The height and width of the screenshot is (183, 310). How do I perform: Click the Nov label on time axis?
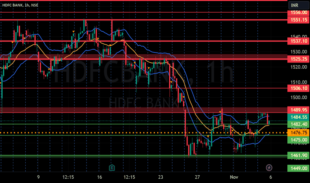point(234,177)
